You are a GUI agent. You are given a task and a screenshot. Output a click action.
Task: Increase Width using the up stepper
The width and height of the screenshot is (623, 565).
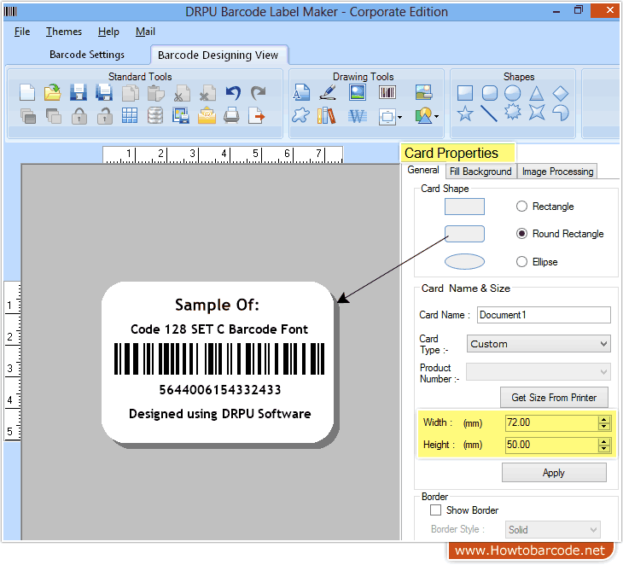tap(604, 419)
